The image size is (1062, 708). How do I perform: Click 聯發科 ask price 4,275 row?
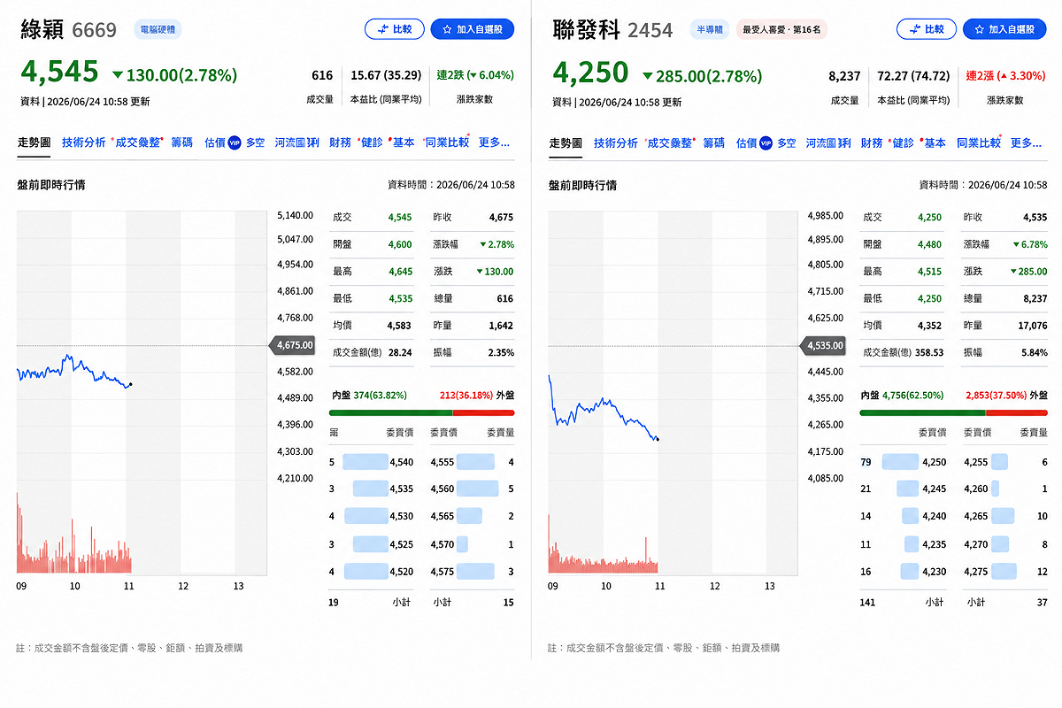[1006, 572]
